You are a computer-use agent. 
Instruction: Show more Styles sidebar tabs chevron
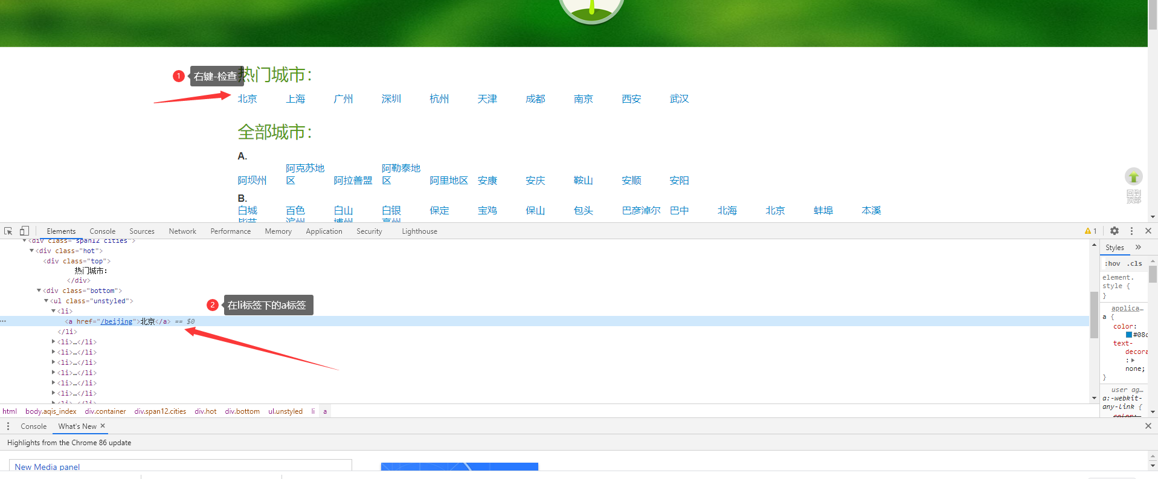(x=1138, y=247)
